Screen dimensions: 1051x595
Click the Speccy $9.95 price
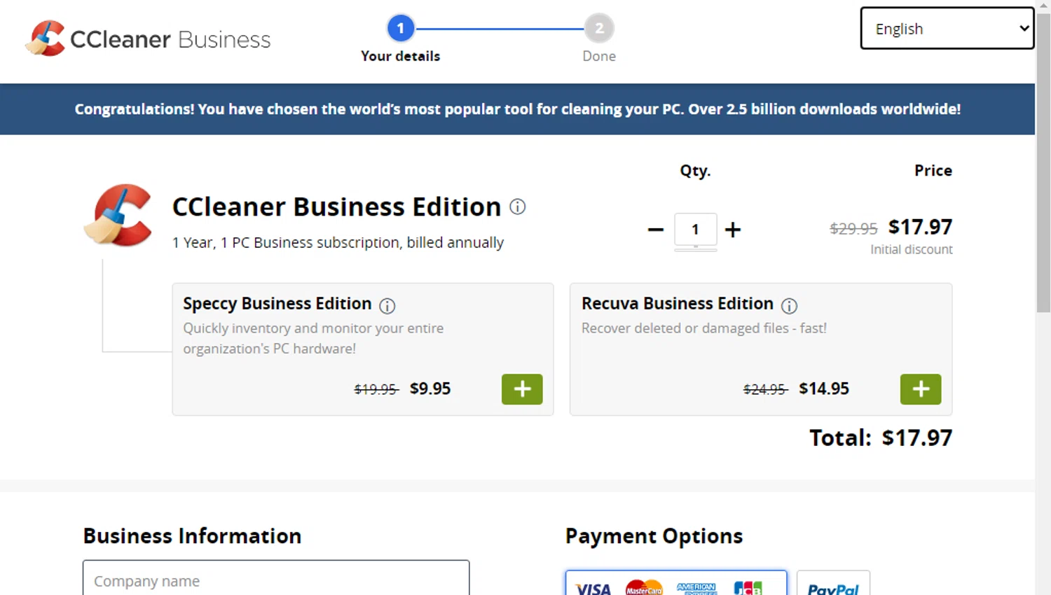click(x=430, y=388)
